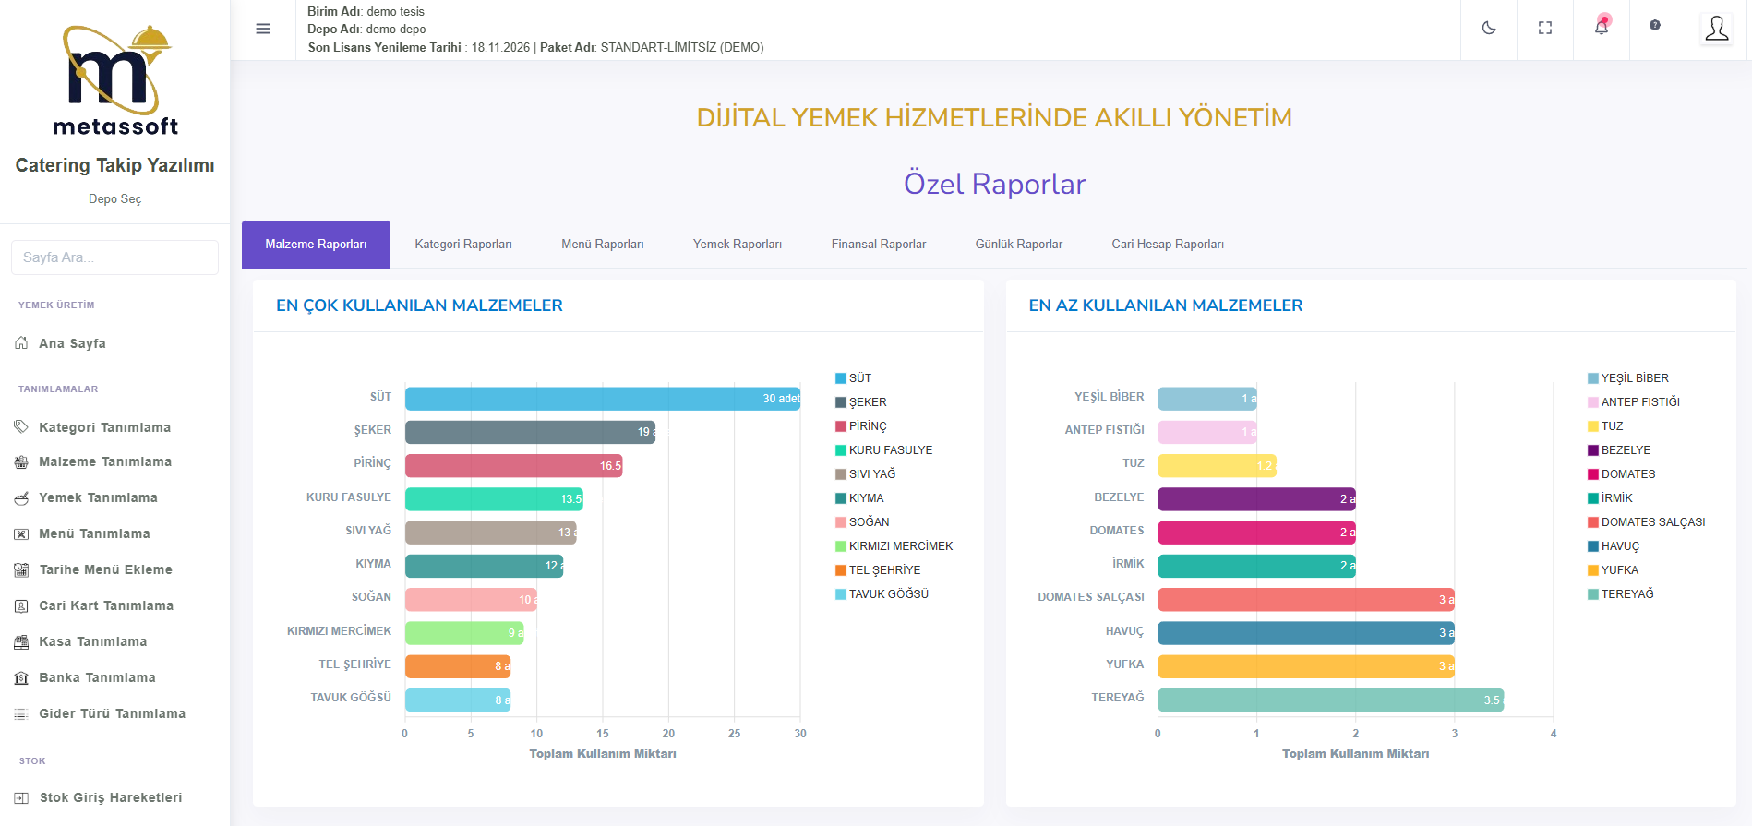The height and width of the screenshot is (826, 1752).
Task: Switch to Kategori Raporları tab
Action: (463, 245)
